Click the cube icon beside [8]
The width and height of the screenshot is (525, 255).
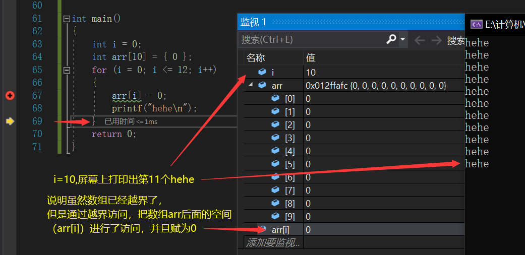(x=275, y=203)
